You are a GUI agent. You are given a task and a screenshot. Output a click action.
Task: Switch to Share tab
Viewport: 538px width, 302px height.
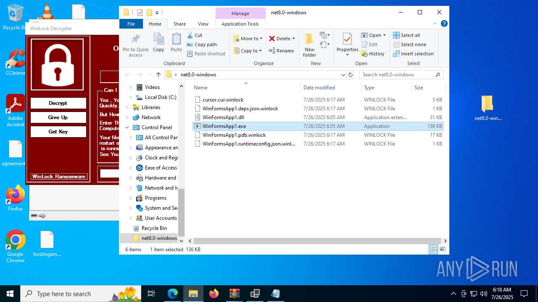(179, 24)
